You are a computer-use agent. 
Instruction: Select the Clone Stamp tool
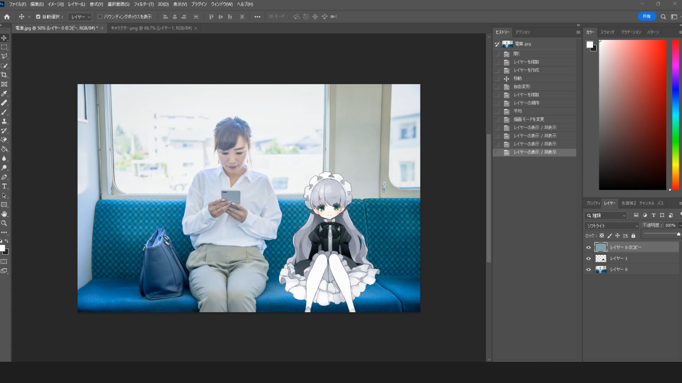coord(4,121)
